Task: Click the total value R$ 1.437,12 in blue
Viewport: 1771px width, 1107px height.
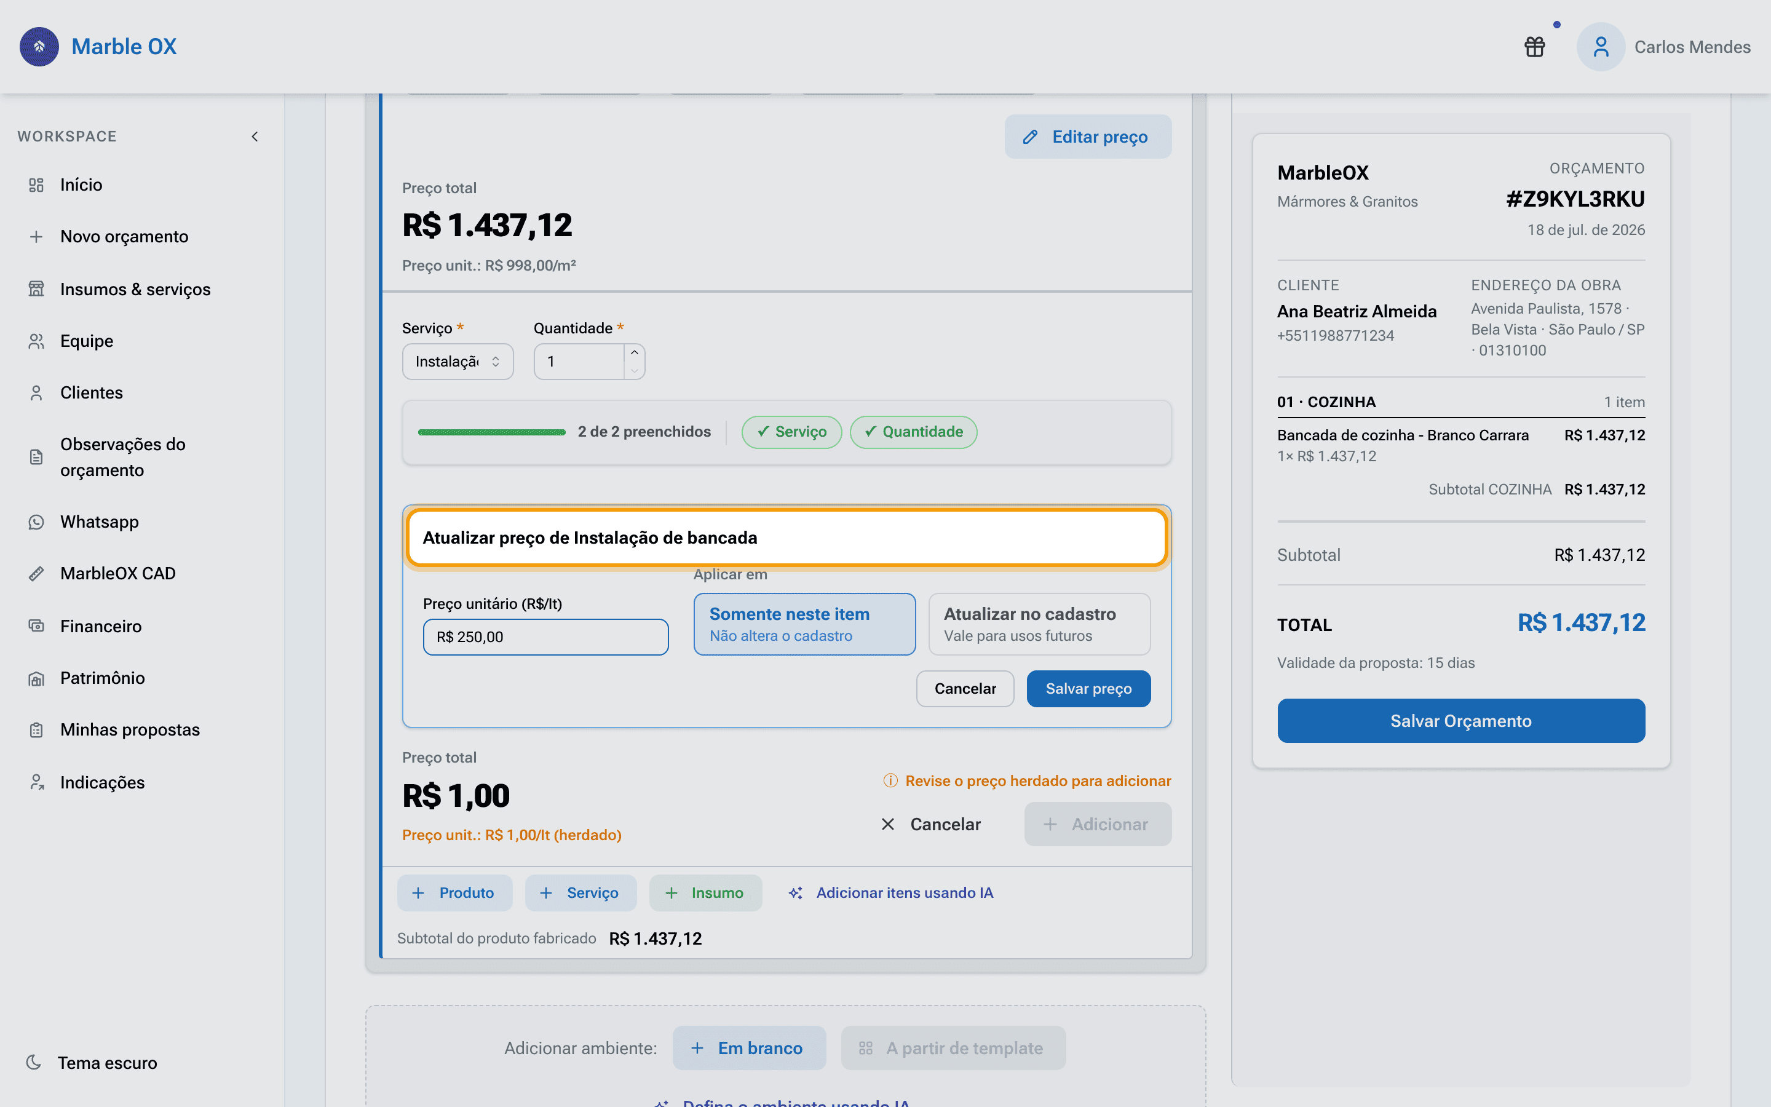Action: pos(1582,623)
